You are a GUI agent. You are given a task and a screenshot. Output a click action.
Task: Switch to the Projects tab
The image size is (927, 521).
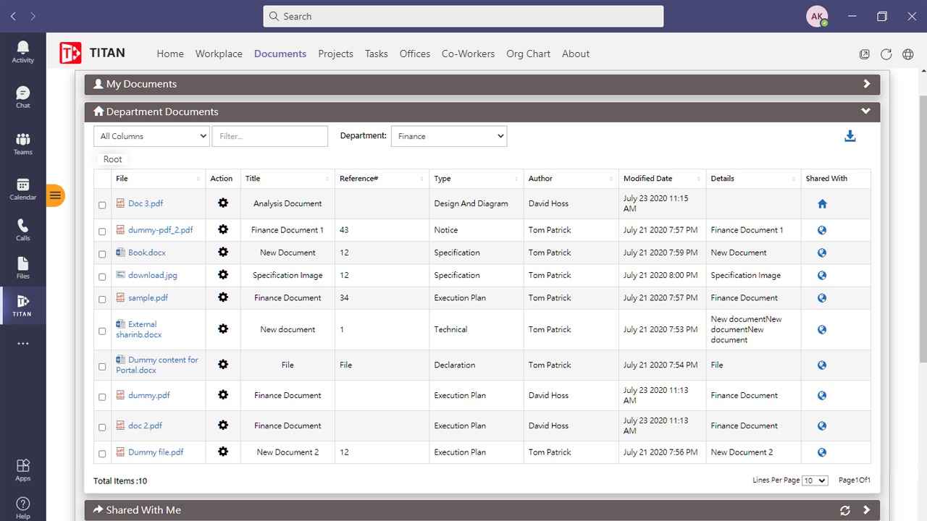335,54
